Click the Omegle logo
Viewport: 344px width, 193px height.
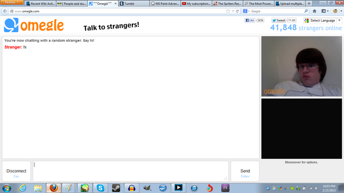point(34,25)
